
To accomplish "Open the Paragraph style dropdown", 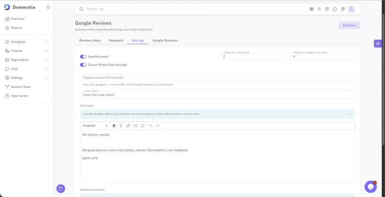I will (95, 126).
